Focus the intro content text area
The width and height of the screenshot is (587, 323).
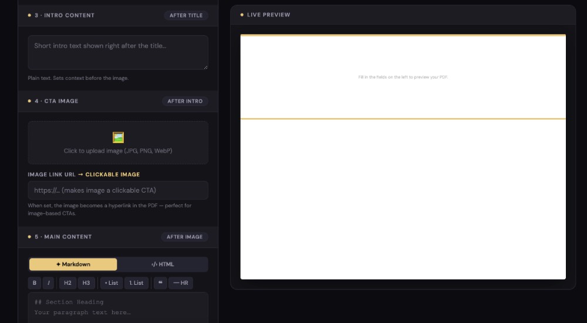tap(118, 53)
